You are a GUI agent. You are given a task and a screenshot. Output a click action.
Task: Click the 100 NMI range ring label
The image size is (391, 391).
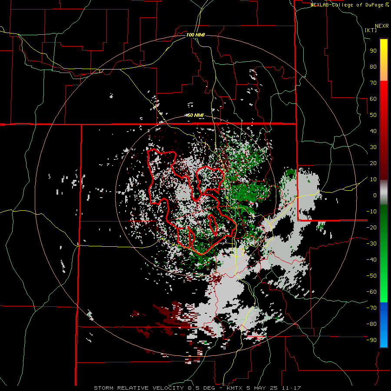coord(195,35)
